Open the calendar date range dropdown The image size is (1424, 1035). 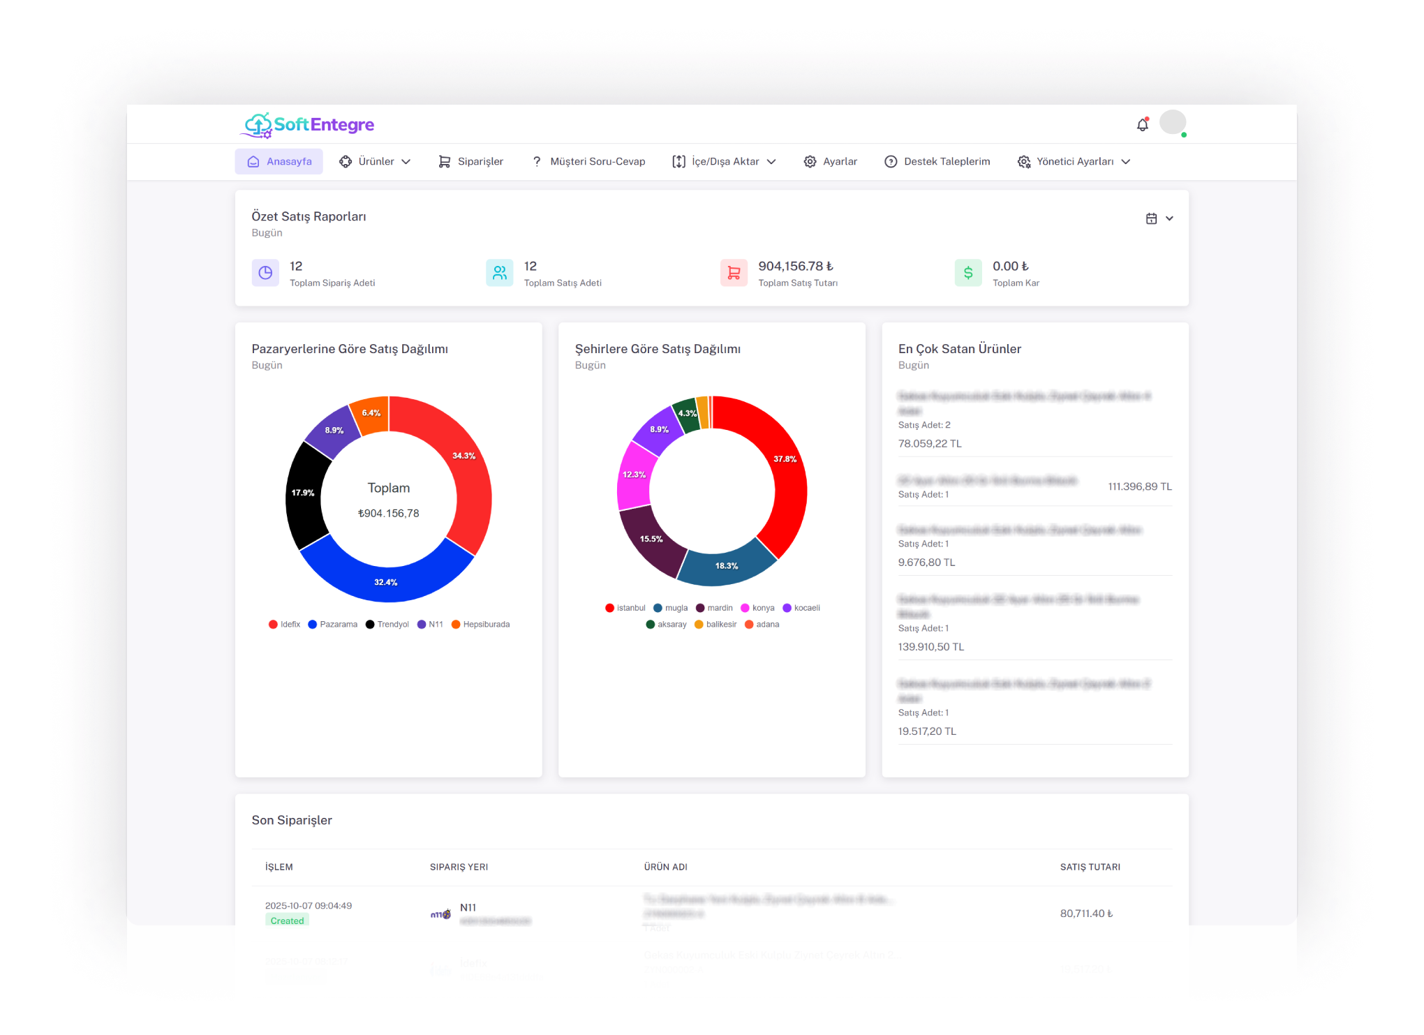[x=1159, y=218]
